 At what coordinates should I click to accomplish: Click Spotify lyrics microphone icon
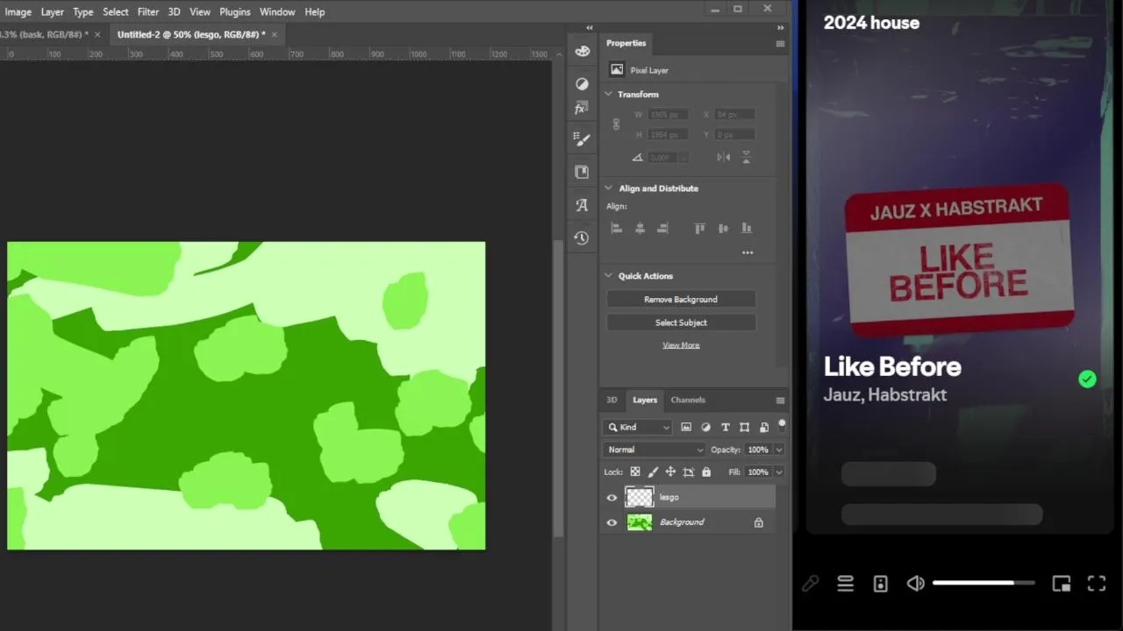click(810, 584)
